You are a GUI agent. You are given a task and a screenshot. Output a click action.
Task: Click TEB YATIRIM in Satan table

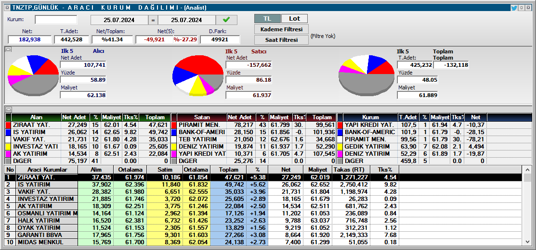pos(197,139)
